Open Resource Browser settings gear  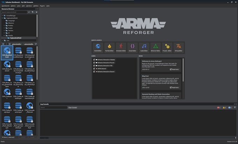pos(36,12)
